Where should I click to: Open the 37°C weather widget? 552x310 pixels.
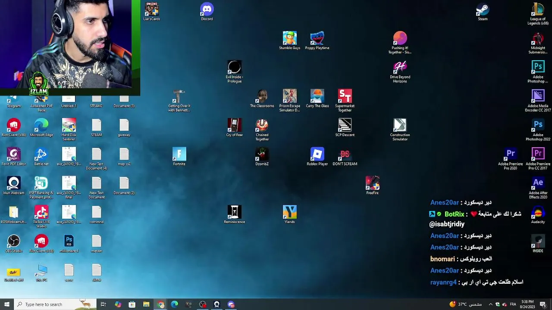pyautogui.click(x=465, y=304)
